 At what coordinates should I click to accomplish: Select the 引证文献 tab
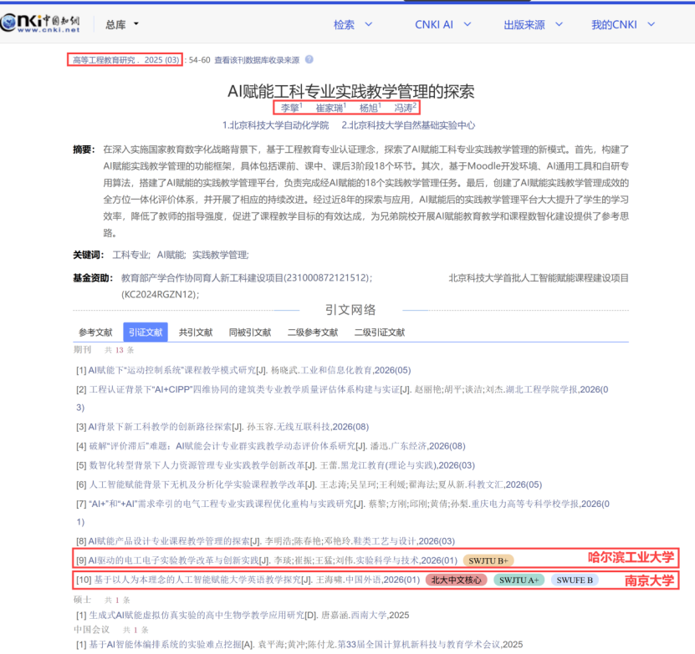click(x=146, y=332)
